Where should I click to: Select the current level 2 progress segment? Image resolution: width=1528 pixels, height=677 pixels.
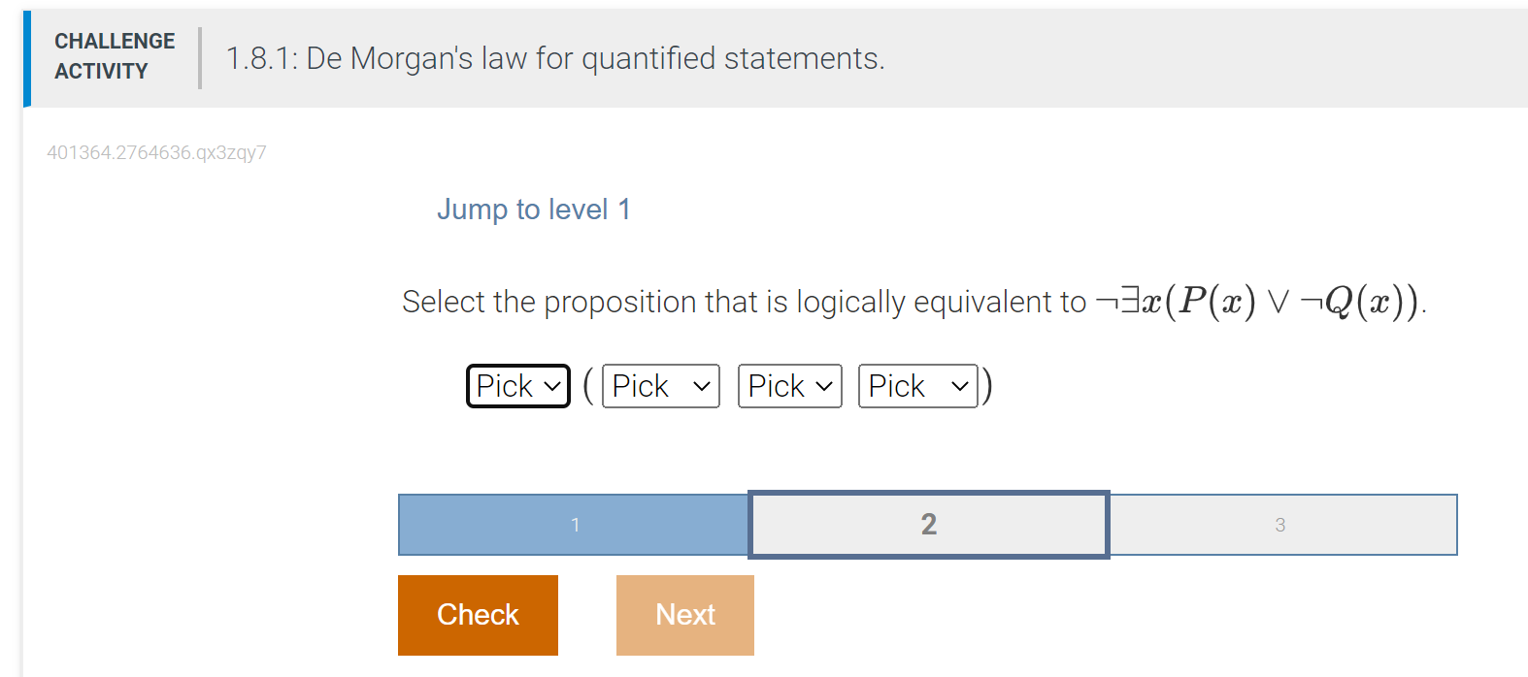928,525
